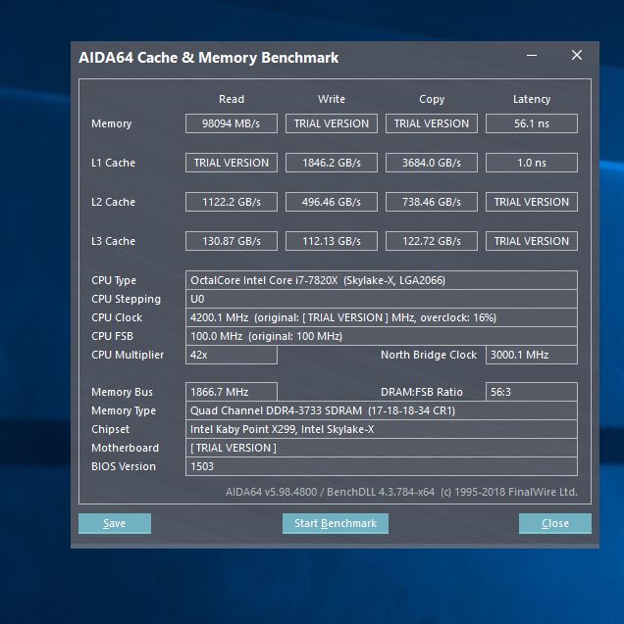624x624 pixels.
Task: Click Memory Copy TRIAL VERSION cell
Action: [432, 123]
